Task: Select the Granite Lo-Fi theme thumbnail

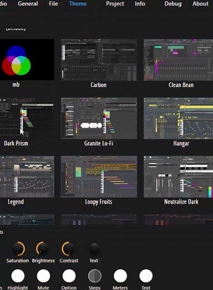Action: (99, 118)
